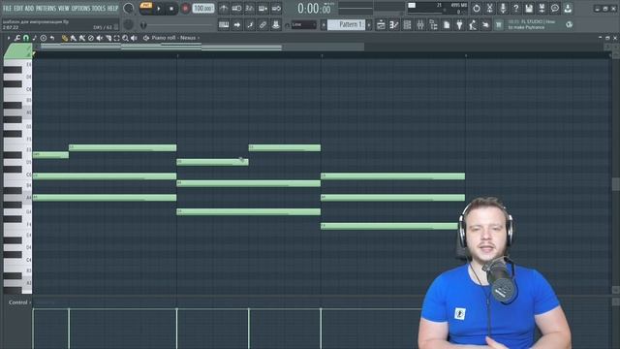Select the piano roll Mute tool
The width and height of the screenshot is (620, 349).
(x=99, y=38)
